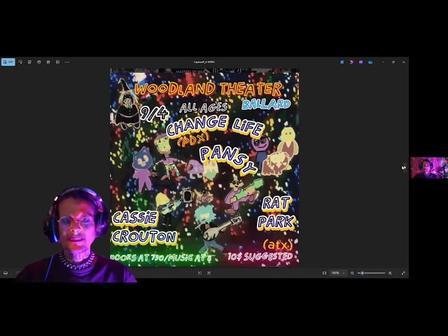Open Designer app icon in title bar
The height and width of the screenshot is (336, 448).
pyautogui.click(x=351, y=62)
